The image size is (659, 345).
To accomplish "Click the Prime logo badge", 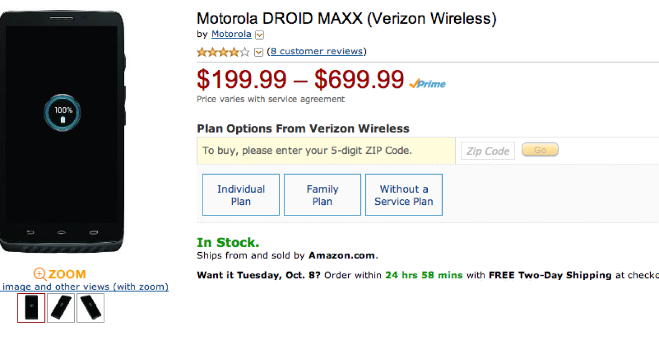I will tap(427, 84).
